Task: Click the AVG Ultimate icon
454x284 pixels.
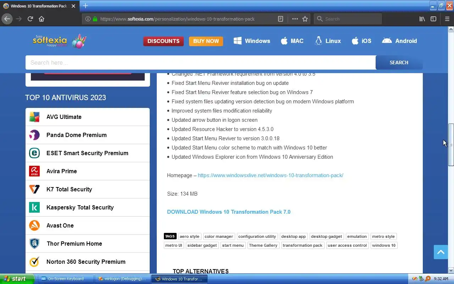Action: 34,117
